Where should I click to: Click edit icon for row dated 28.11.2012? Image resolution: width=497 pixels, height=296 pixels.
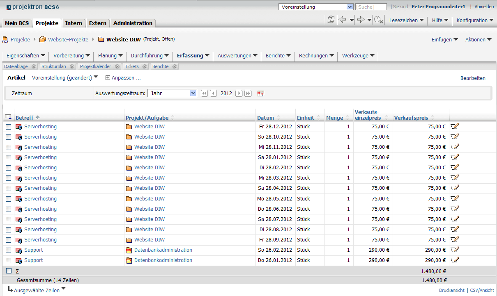coord(455,147)
